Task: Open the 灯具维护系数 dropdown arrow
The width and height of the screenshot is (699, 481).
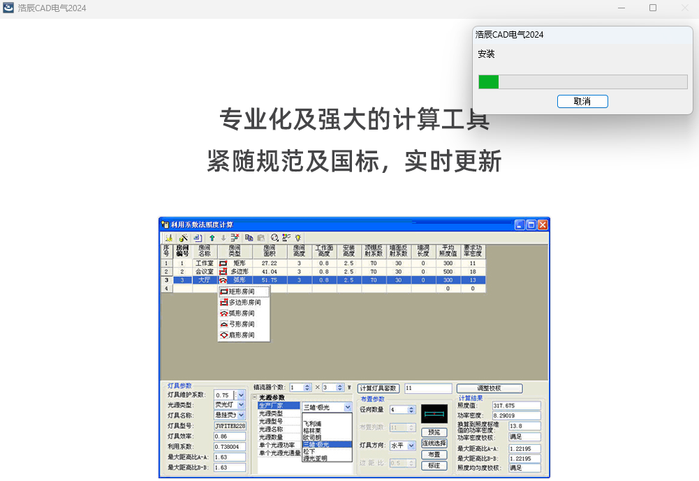Action: point(240,395)
